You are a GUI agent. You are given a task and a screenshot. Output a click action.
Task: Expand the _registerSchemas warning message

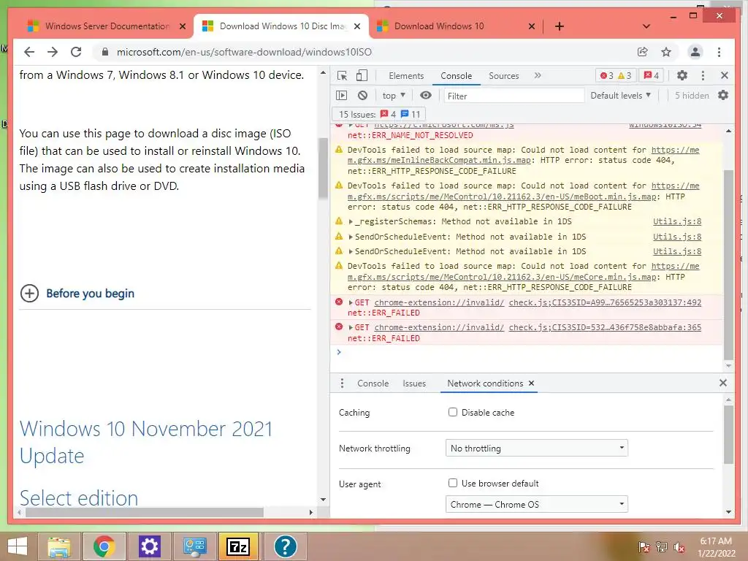pos(351,222)
